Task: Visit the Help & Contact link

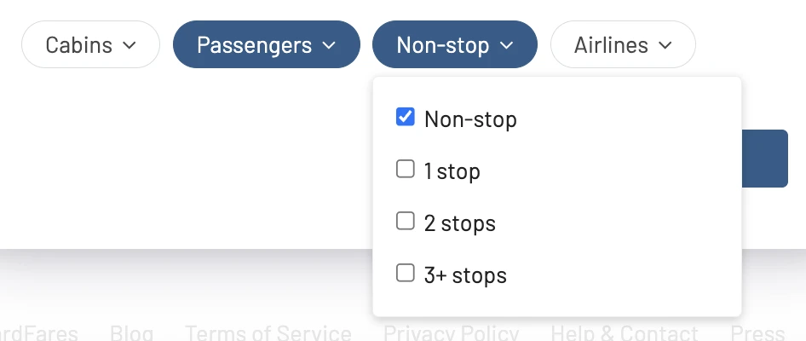Action: click(624, 332)
